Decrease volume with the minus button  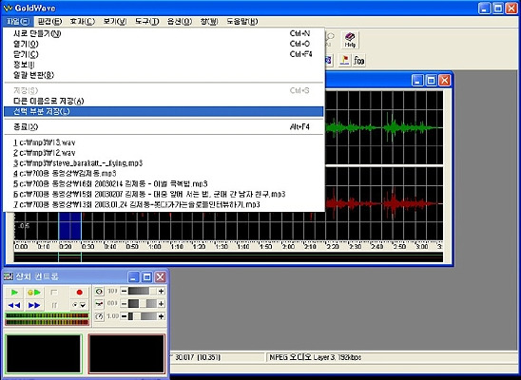pyautogui.click(x=124, y=292)
